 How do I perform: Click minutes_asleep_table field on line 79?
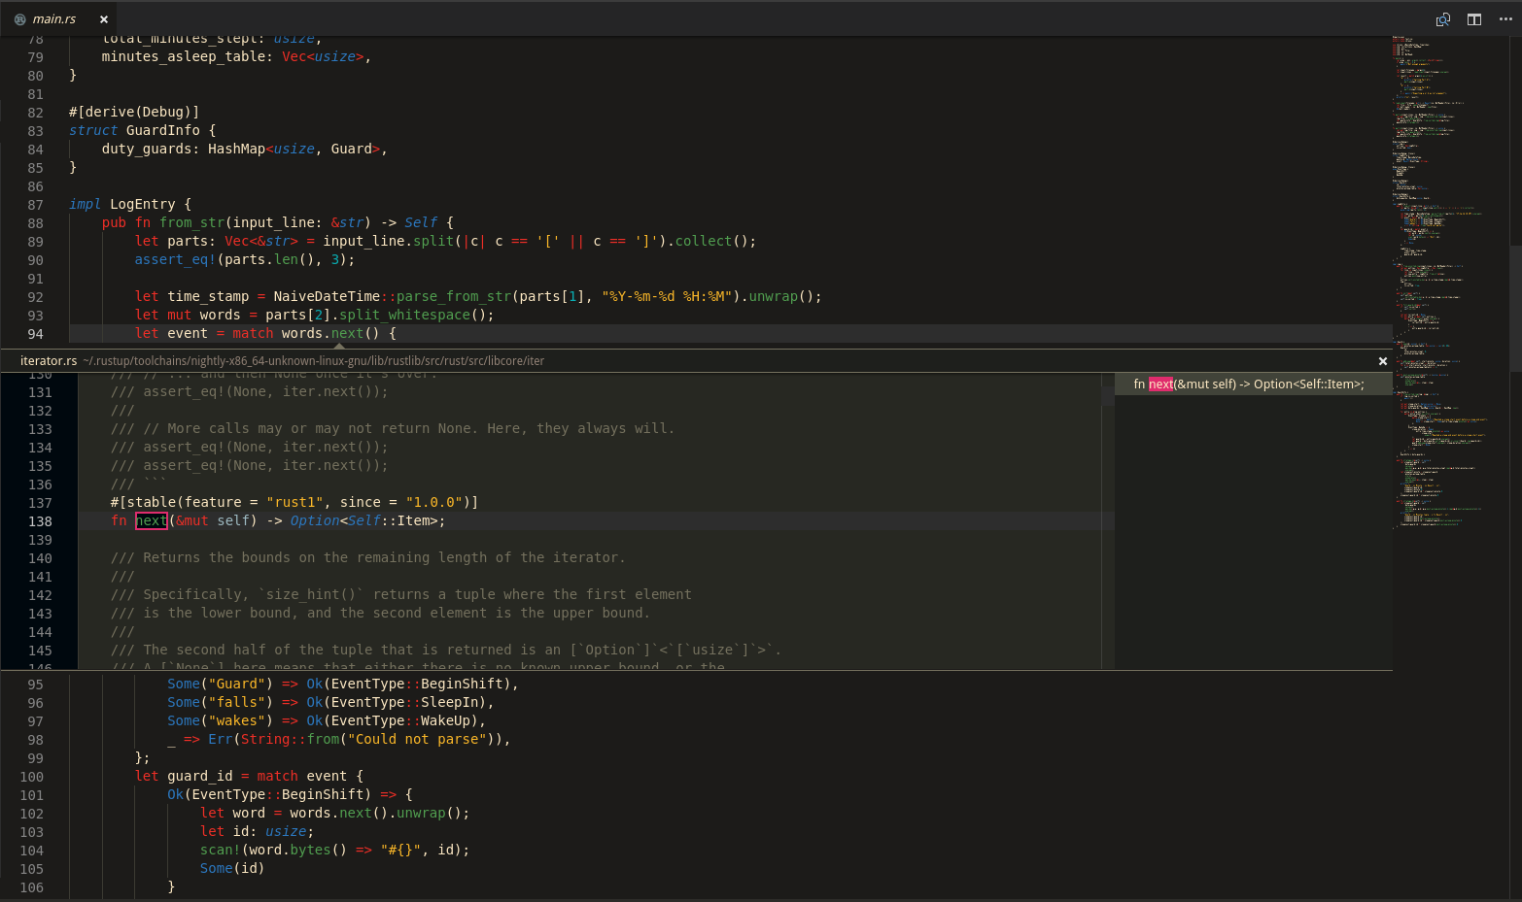(x=183, y=57)
